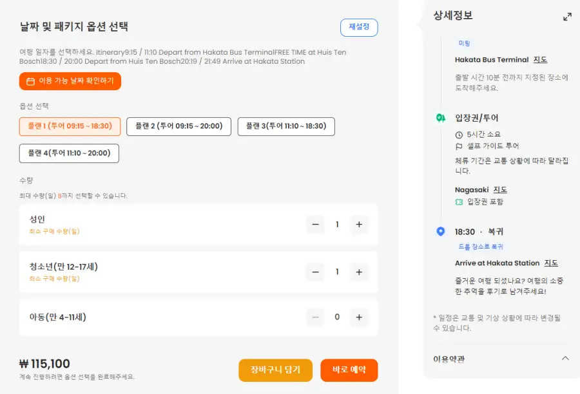Select 플랜 2 (투어 09:15~20:00) option

point(179,126)
